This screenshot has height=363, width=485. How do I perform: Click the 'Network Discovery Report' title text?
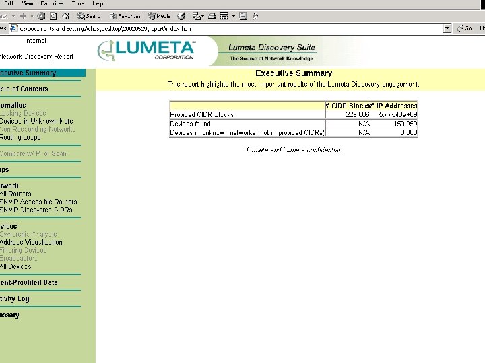[37, 56]
